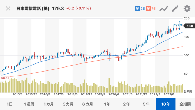Close the chart with the X icon
Image resolution: width=195 pixels, height=110 pixels.
tap(8, 9)
